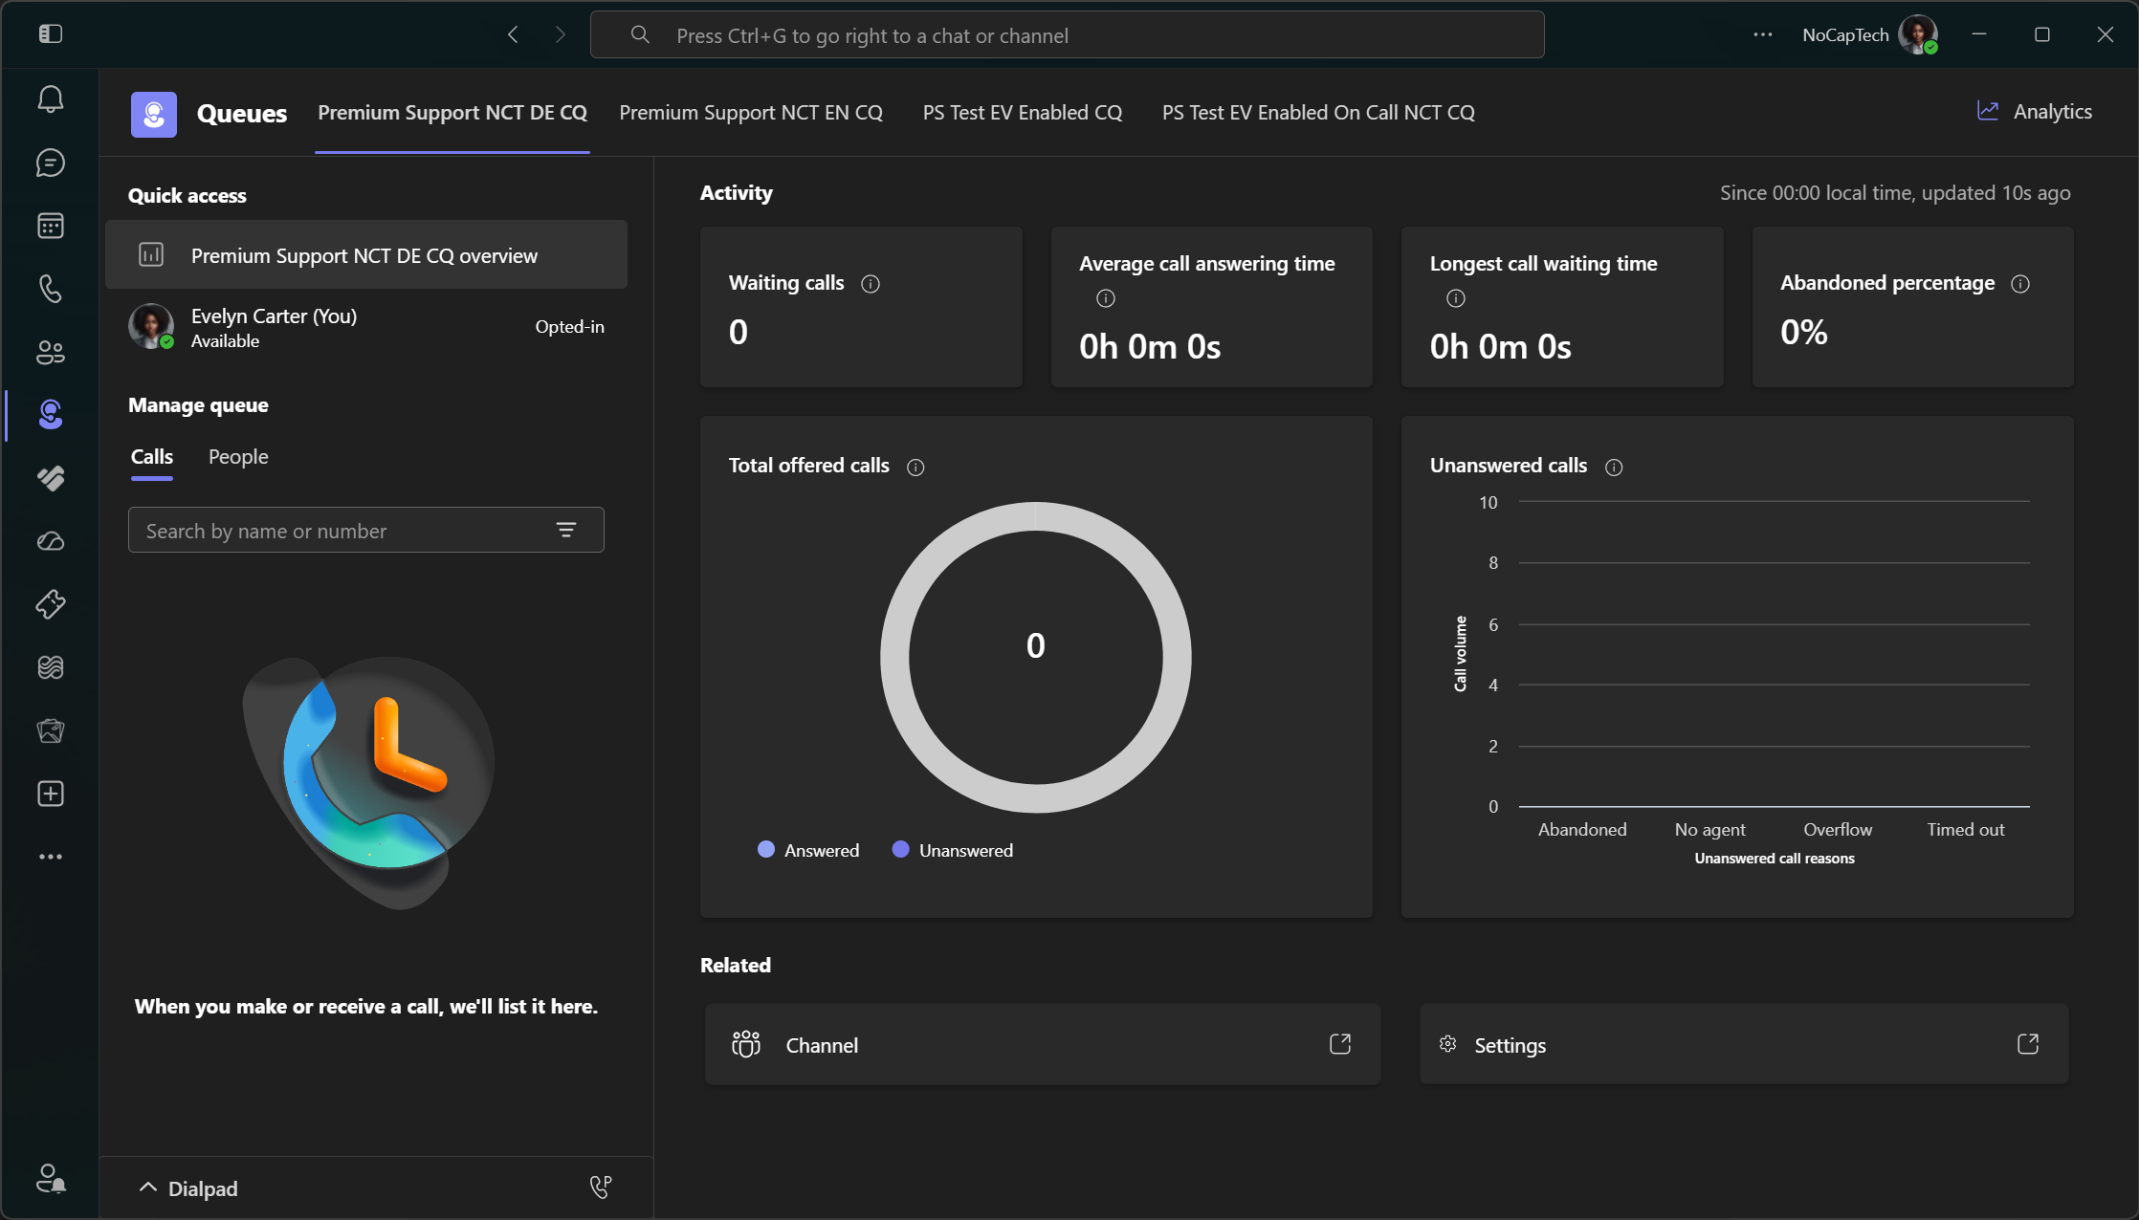Image resolution: width=2139 pixels, height=1220 pixels.
Task: Toggle Evelyn Carter's Opted-in status
Action: [x=569, y=327]
